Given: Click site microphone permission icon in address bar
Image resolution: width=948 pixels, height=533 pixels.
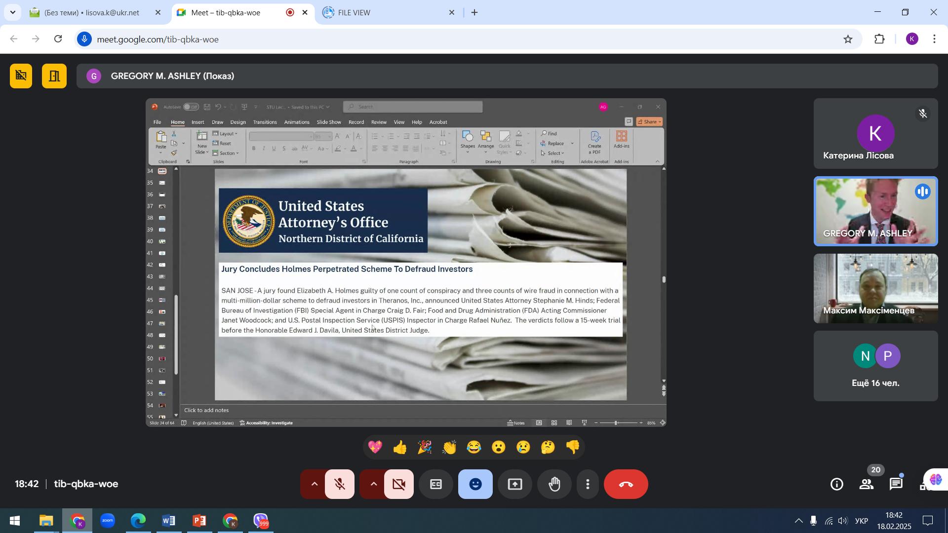Looking at the screenshot, I should 84,39.
